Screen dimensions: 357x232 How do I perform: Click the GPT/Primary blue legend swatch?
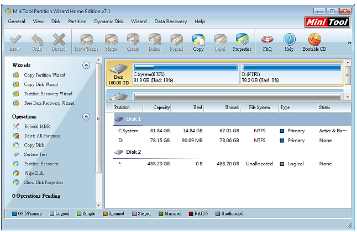point(14,214)
